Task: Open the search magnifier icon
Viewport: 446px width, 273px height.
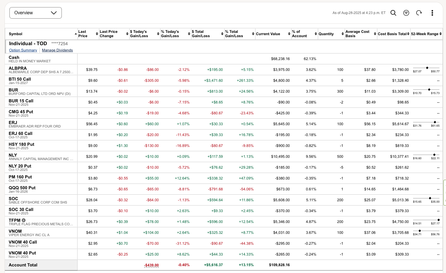Action: click(393, 13)
